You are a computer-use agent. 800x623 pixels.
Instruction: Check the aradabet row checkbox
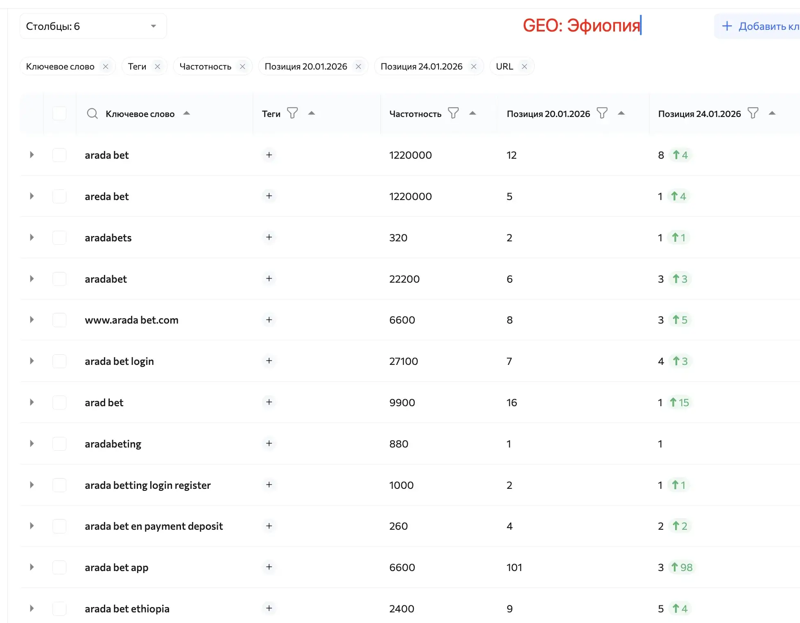[59, 279]
